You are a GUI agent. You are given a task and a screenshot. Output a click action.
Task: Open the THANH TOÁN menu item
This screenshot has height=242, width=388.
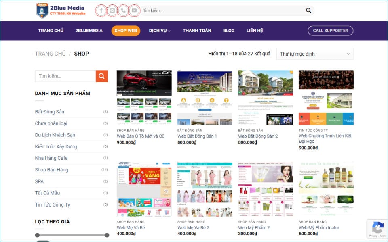(x=196, y=30)
